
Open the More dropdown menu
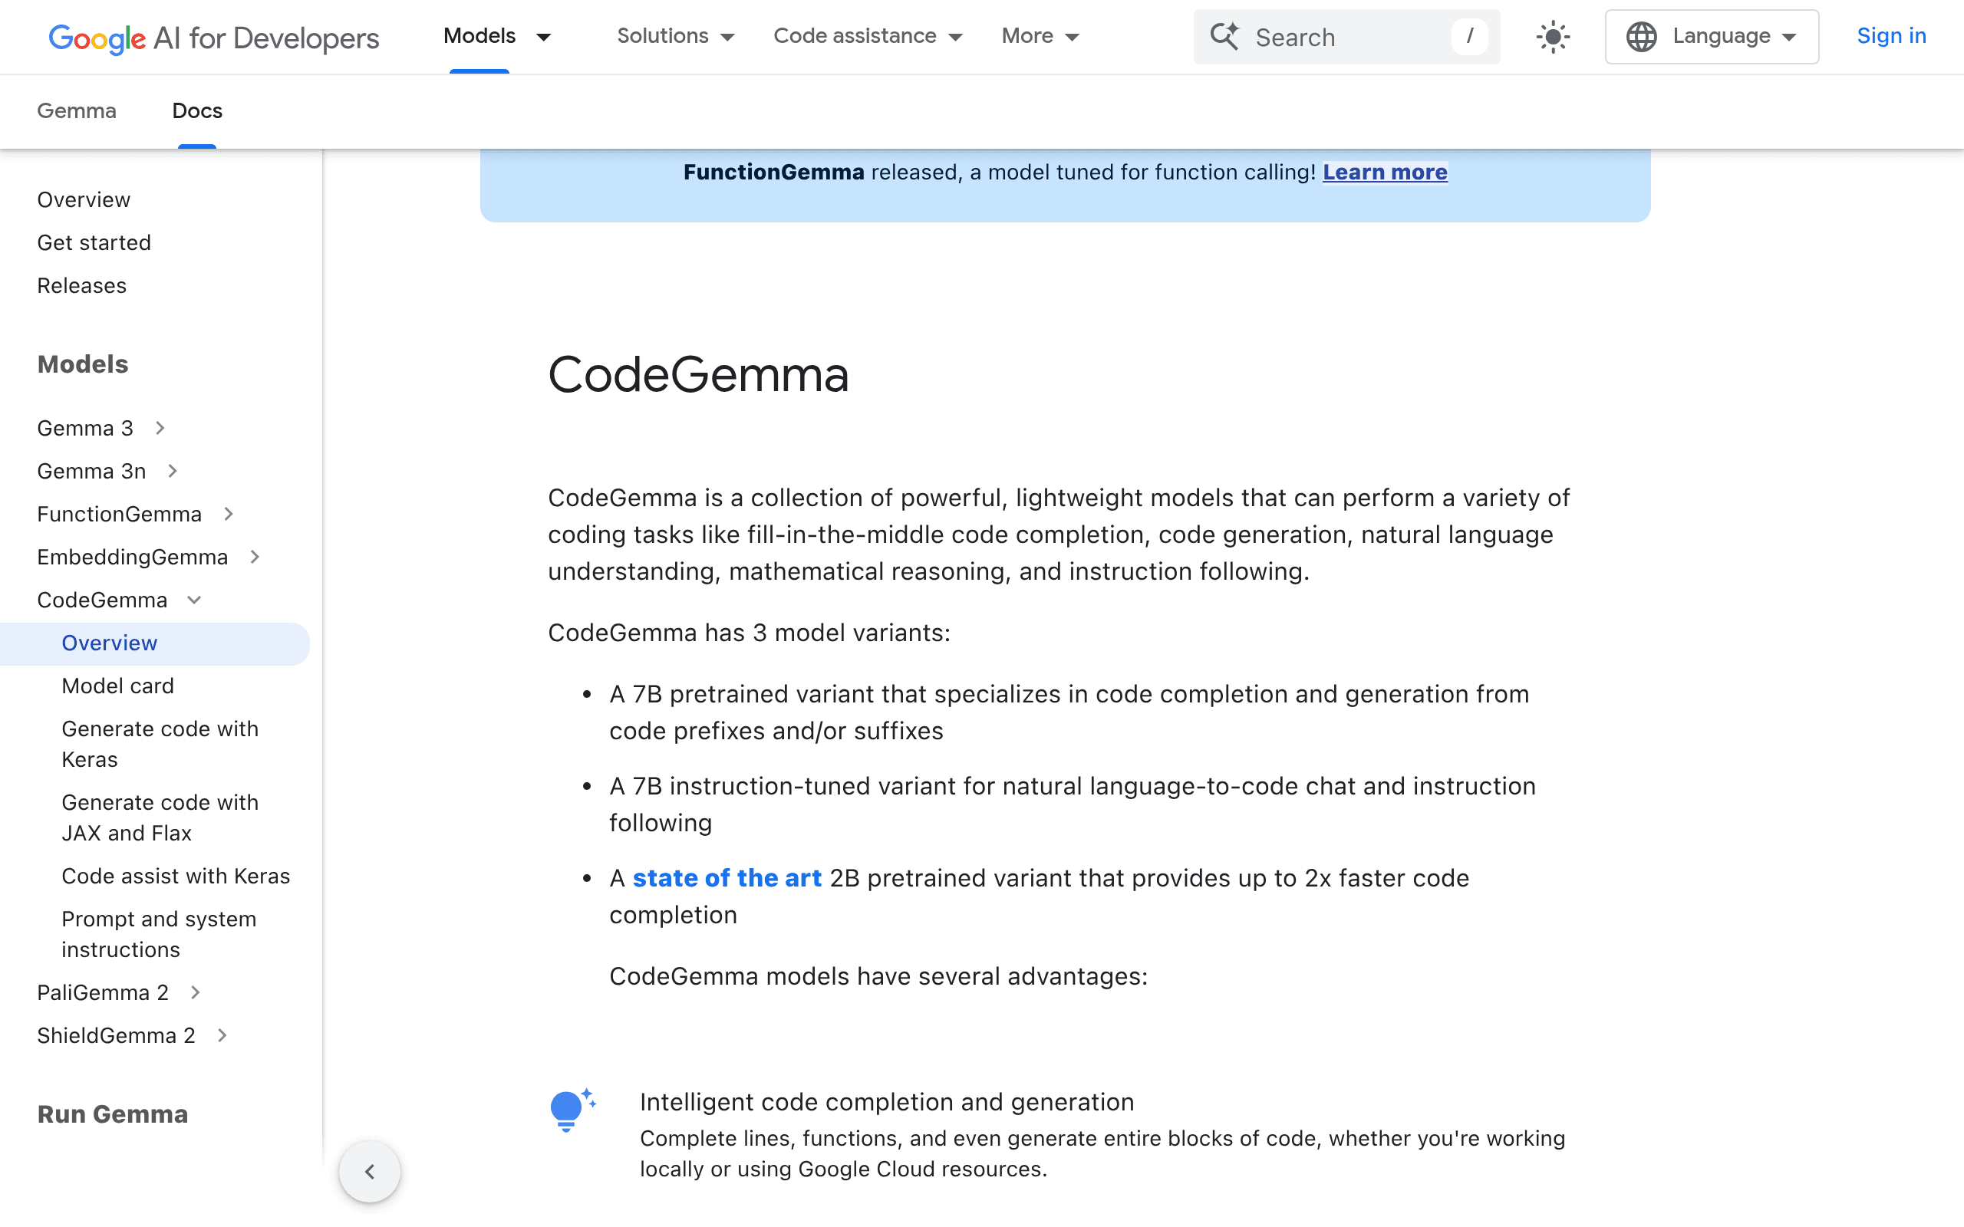click(1040, 37)
